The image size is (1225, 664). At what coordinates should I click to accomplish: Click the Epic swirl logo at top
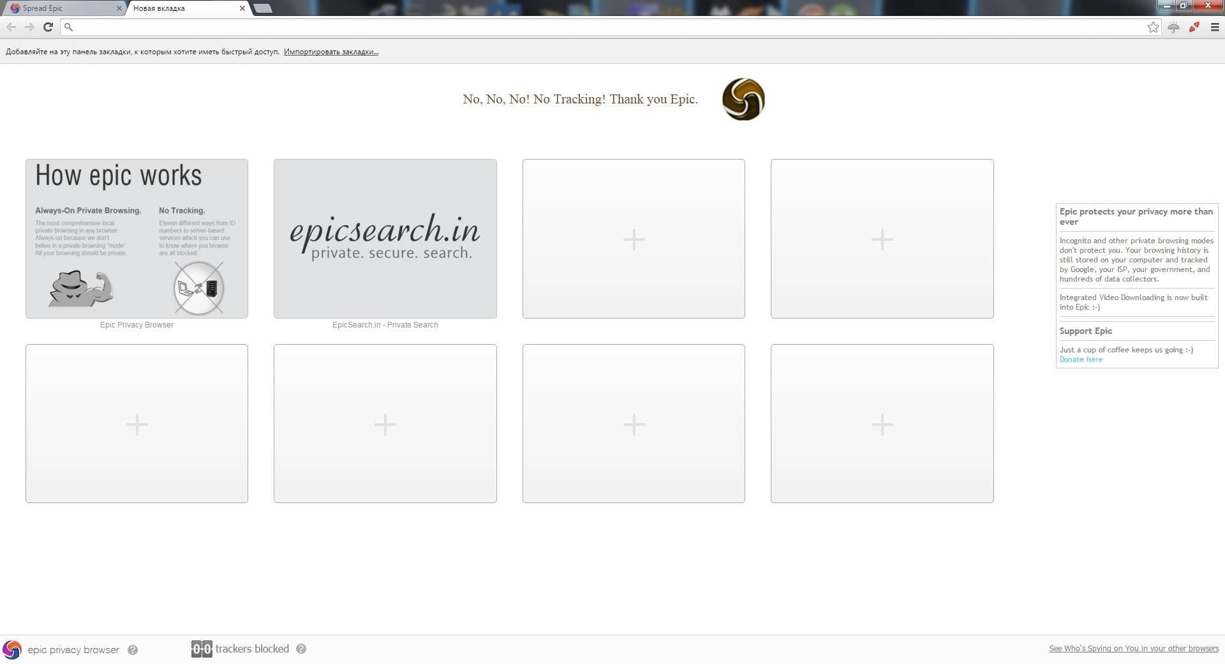tap(743, 99)
